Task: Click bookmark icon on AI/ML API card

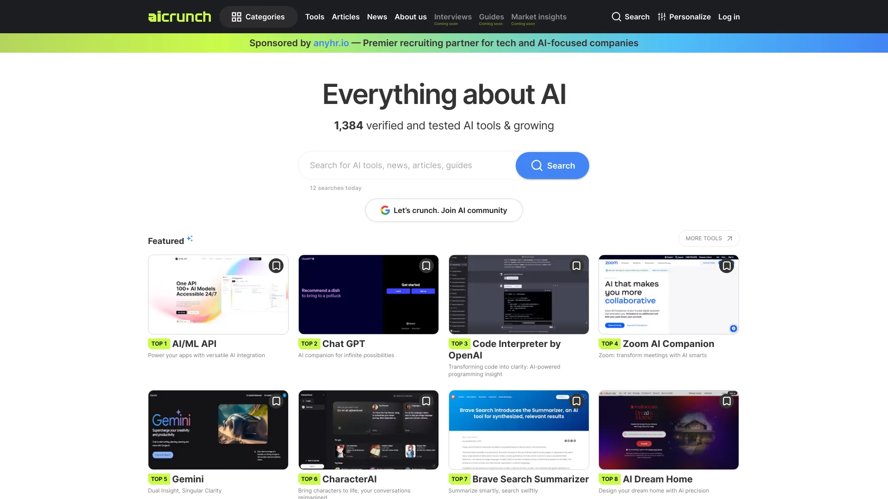Action: [x=276, y=265]
